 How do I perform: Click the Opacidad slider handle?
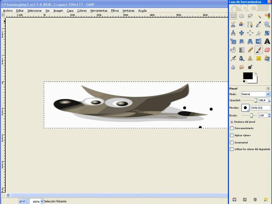click(256, 100)
